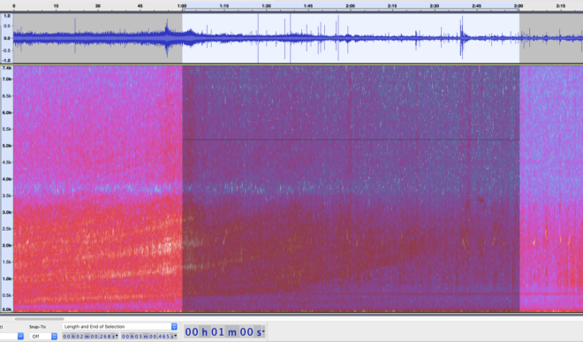The image size is (583, 342).
Task: Open the Snap-To dropdown showing Off
Action: (43, 337)
